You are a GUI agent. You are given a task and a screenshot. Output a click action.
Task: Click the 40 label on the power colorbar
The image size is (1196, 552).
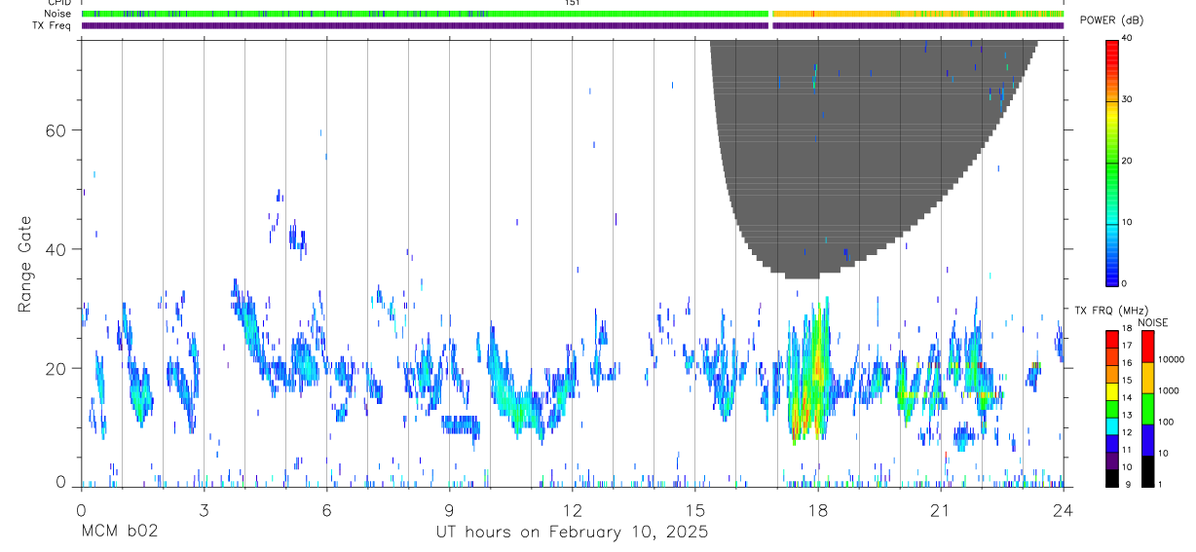(1127, 38)
